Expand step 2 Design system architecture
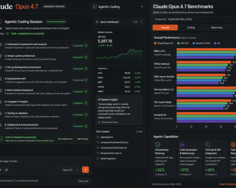 pos(45,57)
